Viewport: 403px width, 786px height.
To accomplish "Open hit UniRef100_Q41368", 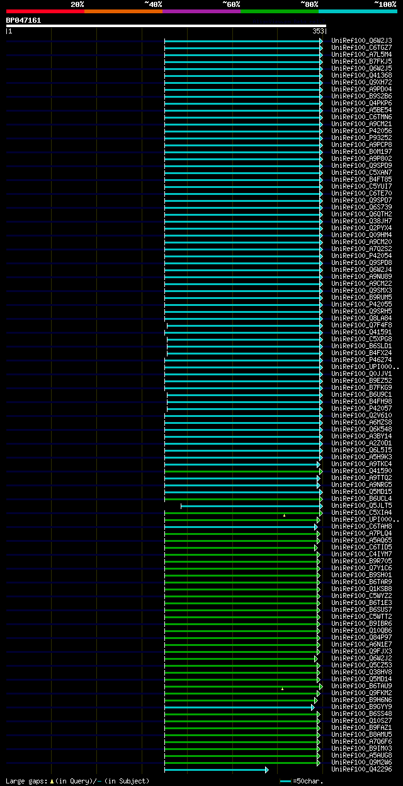I will click(x=361, y=75).
